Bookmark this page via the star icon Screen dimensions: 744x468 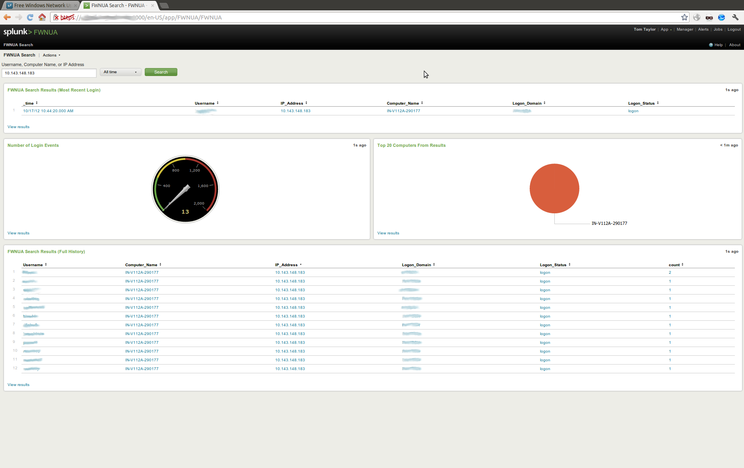(x=684, y=17)
